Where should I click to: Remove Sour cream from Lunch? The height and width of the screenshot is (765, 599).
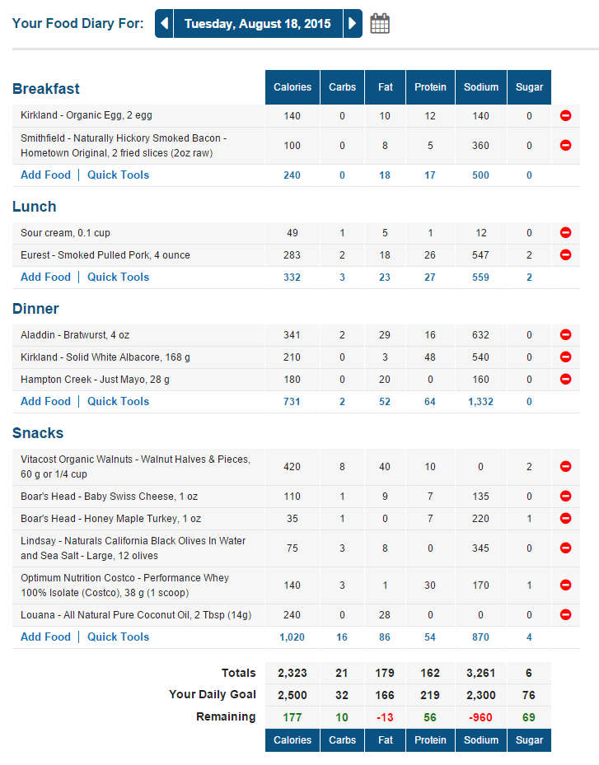coord(566,233)
